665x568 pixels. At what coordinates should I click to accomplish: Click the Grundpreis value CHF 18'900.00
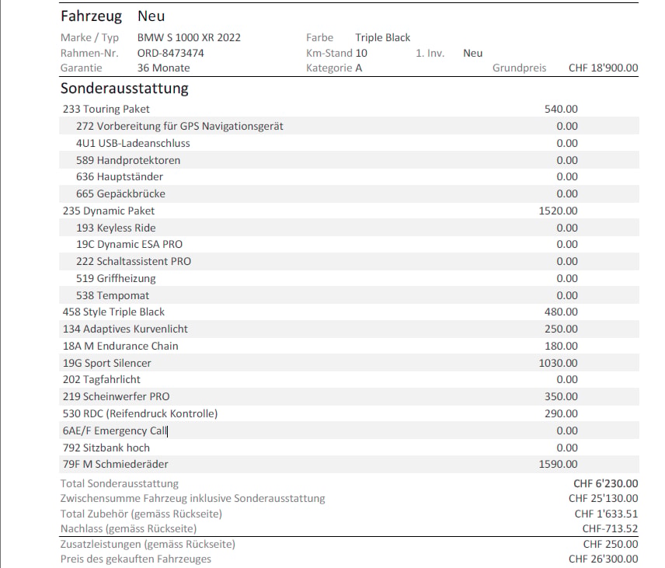[603, 68]
